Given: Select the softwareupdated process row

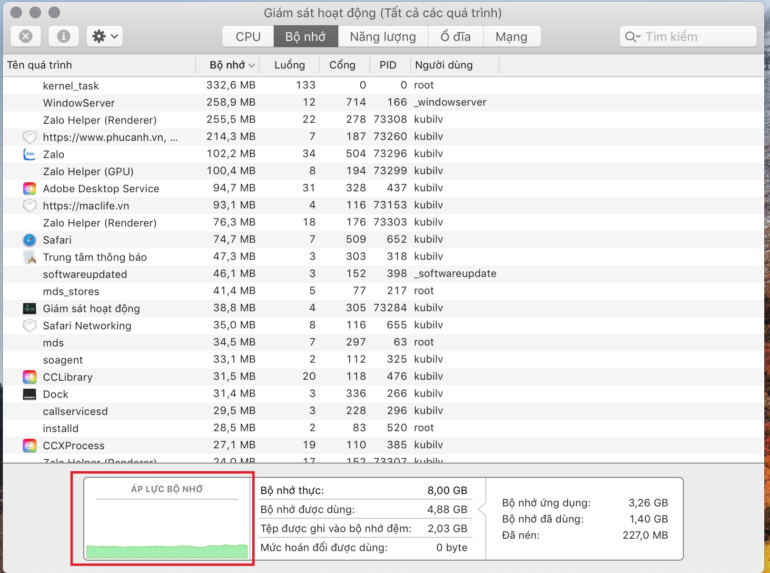Looking at the screenshot, I should [384, 274].
